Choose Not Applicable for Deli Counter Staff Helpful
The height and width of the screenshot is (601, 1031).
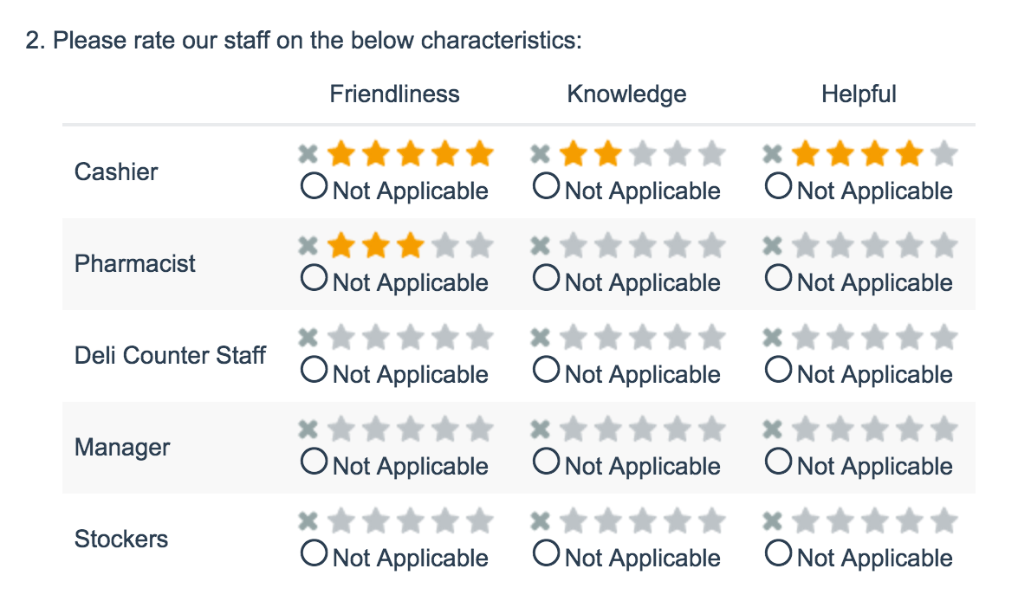(x=778, y=370)
